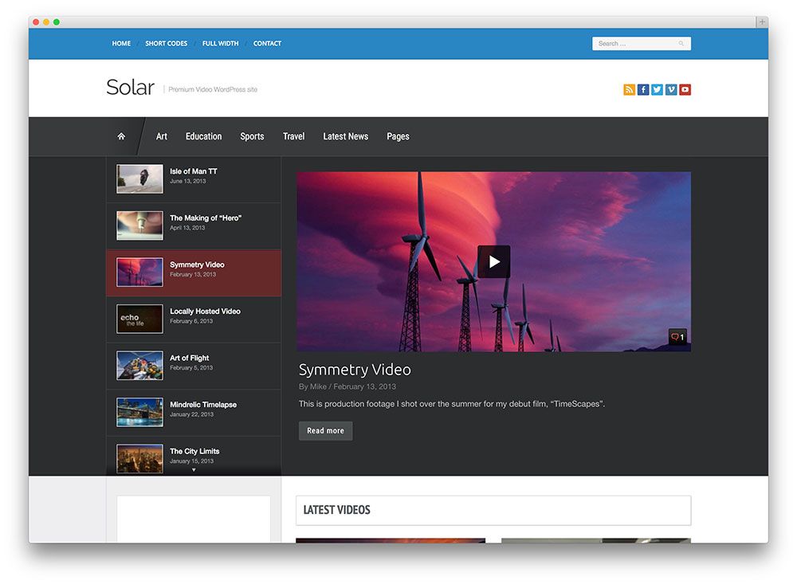Click The Making of Hero thumbnail

pos(139,225)
